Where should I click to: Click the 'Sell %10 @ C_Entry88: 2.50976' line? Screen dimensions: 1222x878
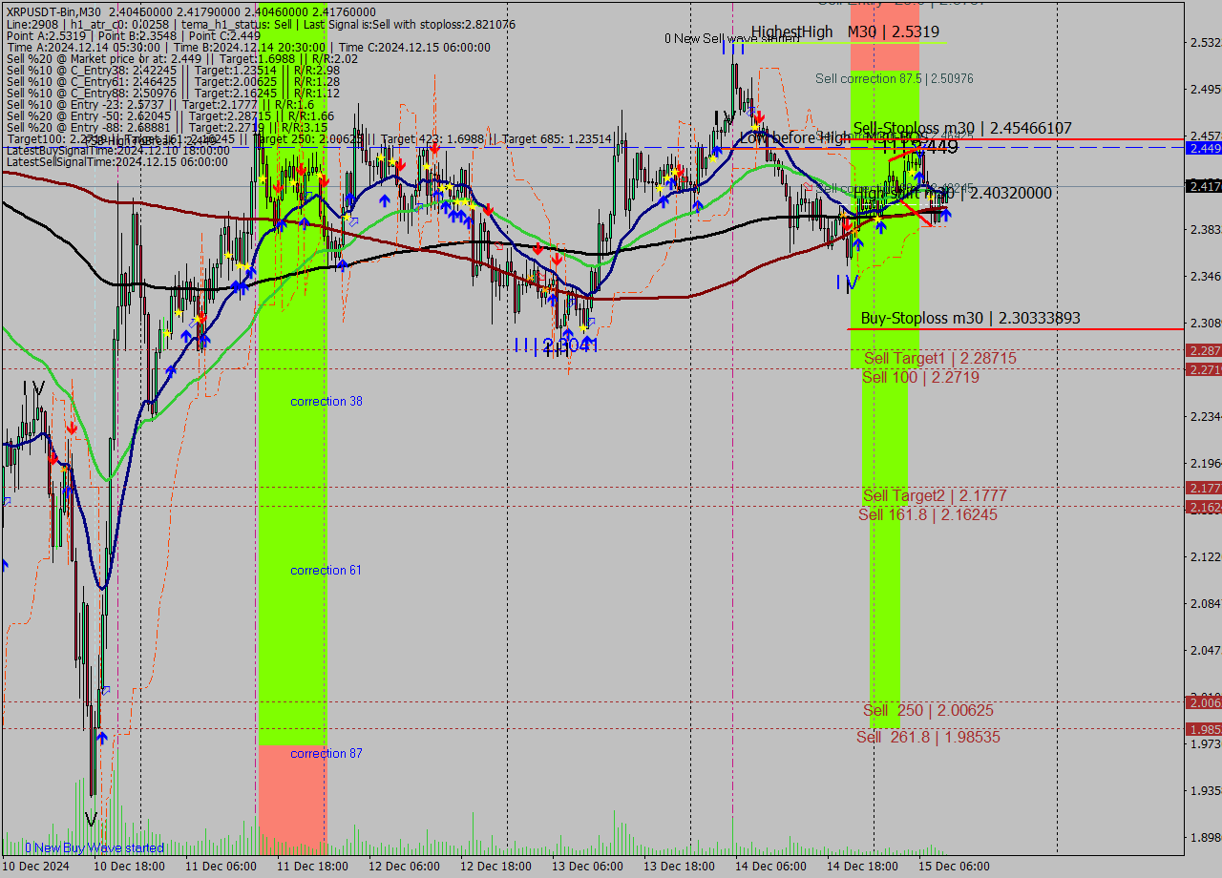click(x=173, y=93)
